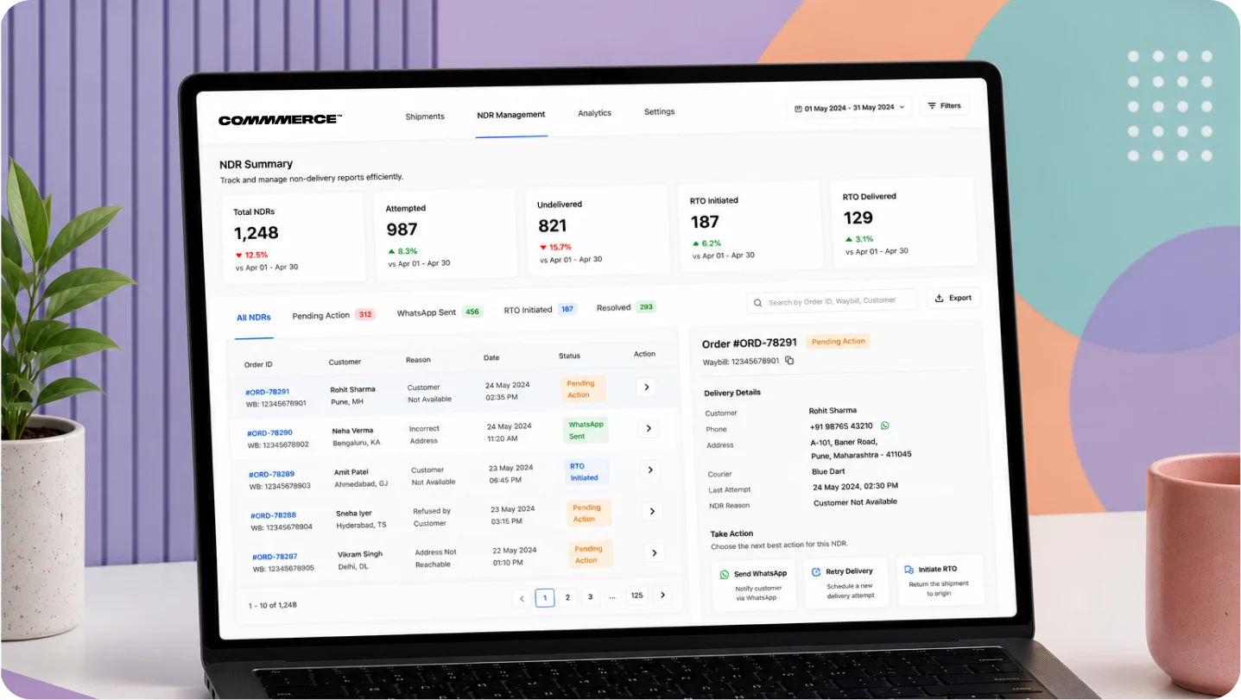Click RTO Initiated status badge in table
1241x700 pixels.
coord(586,471)
